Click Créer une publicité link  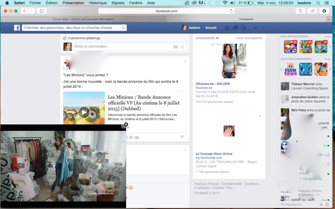click(x=249, y=38)
